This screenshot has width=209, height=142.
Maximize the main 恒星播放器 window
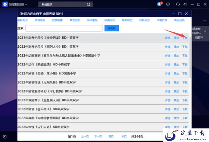199,5
